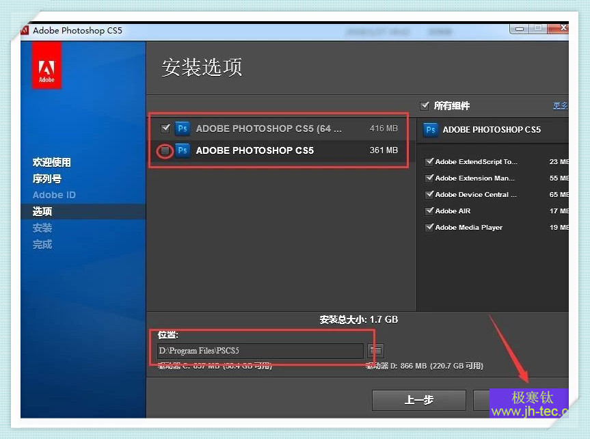This screenshot has width=590, height=439.
Task: Click the Adobe ExtendScript To... label
Action: (x=477, y=162)
